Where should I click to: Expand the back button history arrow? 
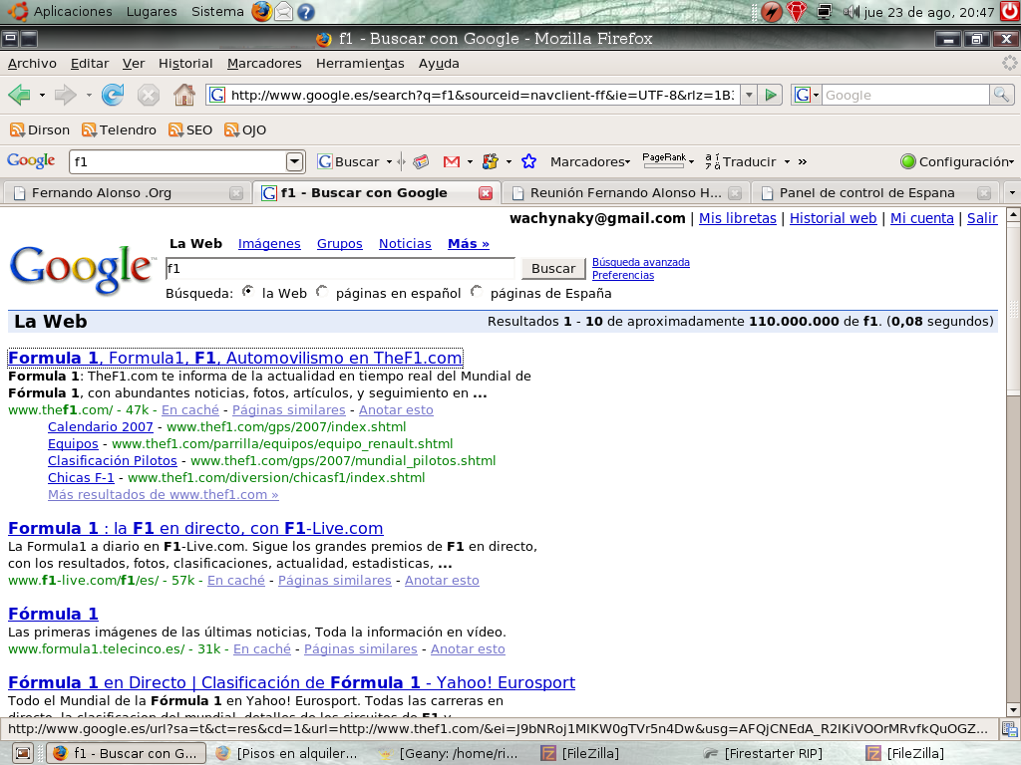pyautogui.click(x=42, y=96)
